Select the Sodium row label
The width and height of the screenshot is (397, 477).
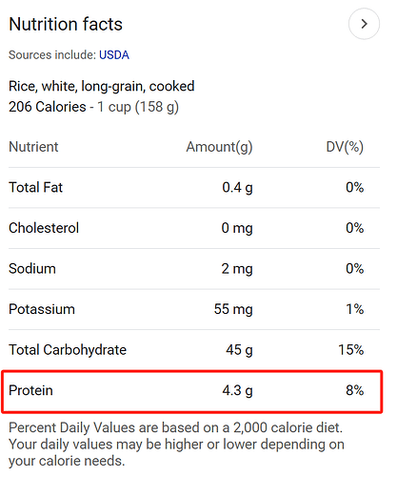32,269
